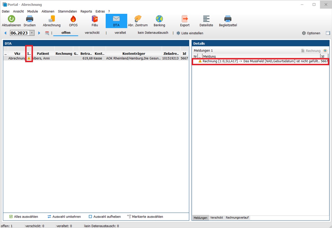Select the Rechnungsverlauf bottom tab

tap(238, 218)
